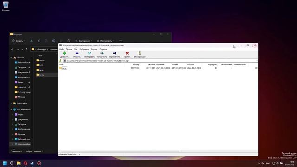Open the Вид menu in 7-Zip
This screenshot has width=297, height=167.
coord(76,49)
